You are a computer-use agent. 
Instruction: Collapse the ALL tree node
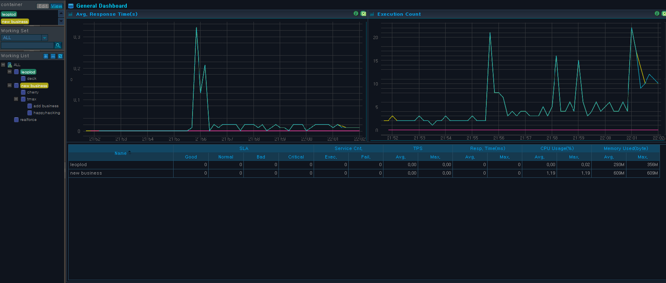pyautogui.click(x=3, y=65)
